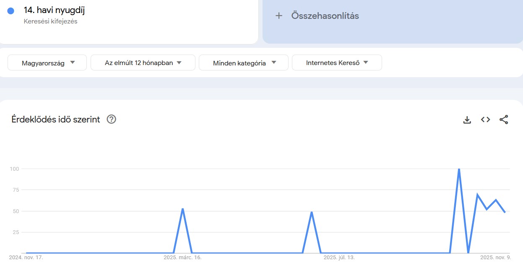Click the plus icon in Összehasonlítás box

click(x=278, y=16)
